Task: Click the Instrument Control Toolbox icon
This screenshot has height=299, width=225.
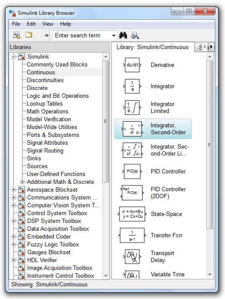Action: click(x=22, y=276)
